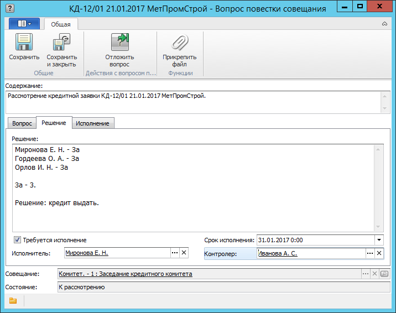Image resolution: width=396 pixels, height=313 pixels.
Task: Clear the Исполнитель field with X icon
Action: 184,253
